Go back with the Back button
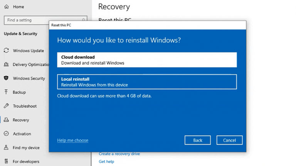This screenshot has width=296, height=166. [198, 140]
